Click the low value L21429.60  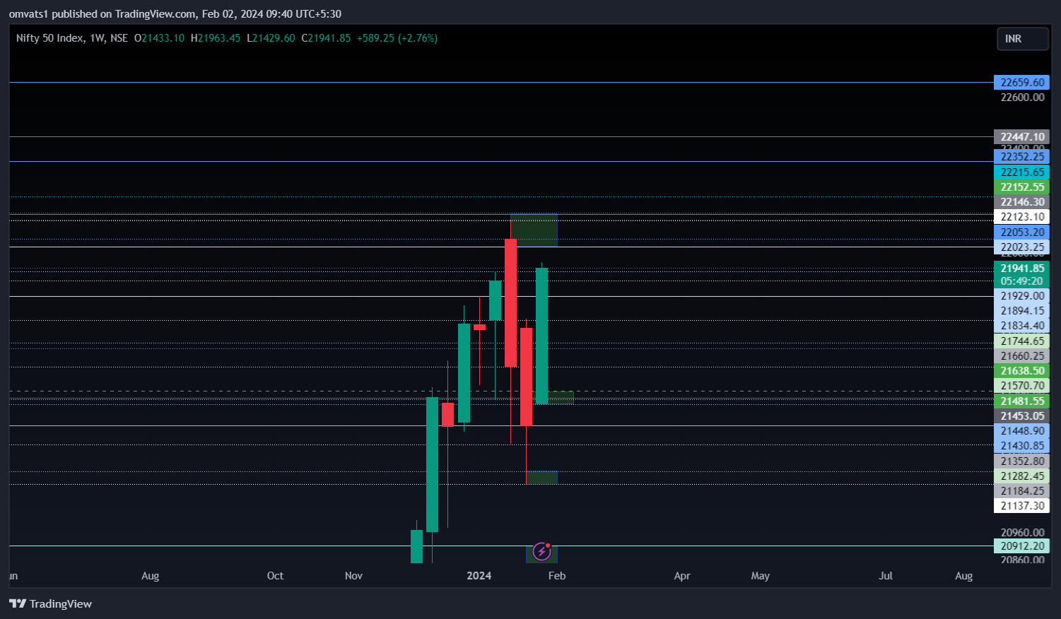tap(271, 38)
